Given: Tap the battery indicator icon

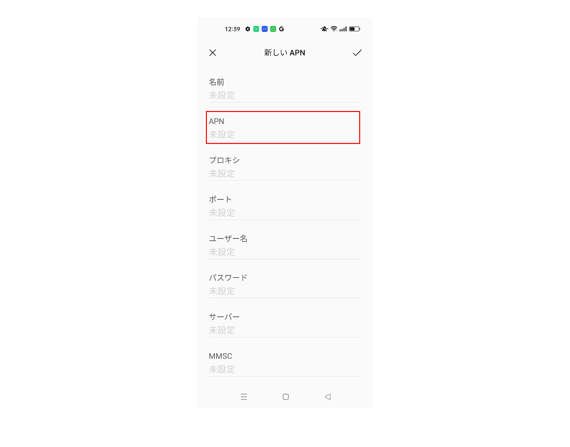Looking at the screenshot, I should (354, 29).
